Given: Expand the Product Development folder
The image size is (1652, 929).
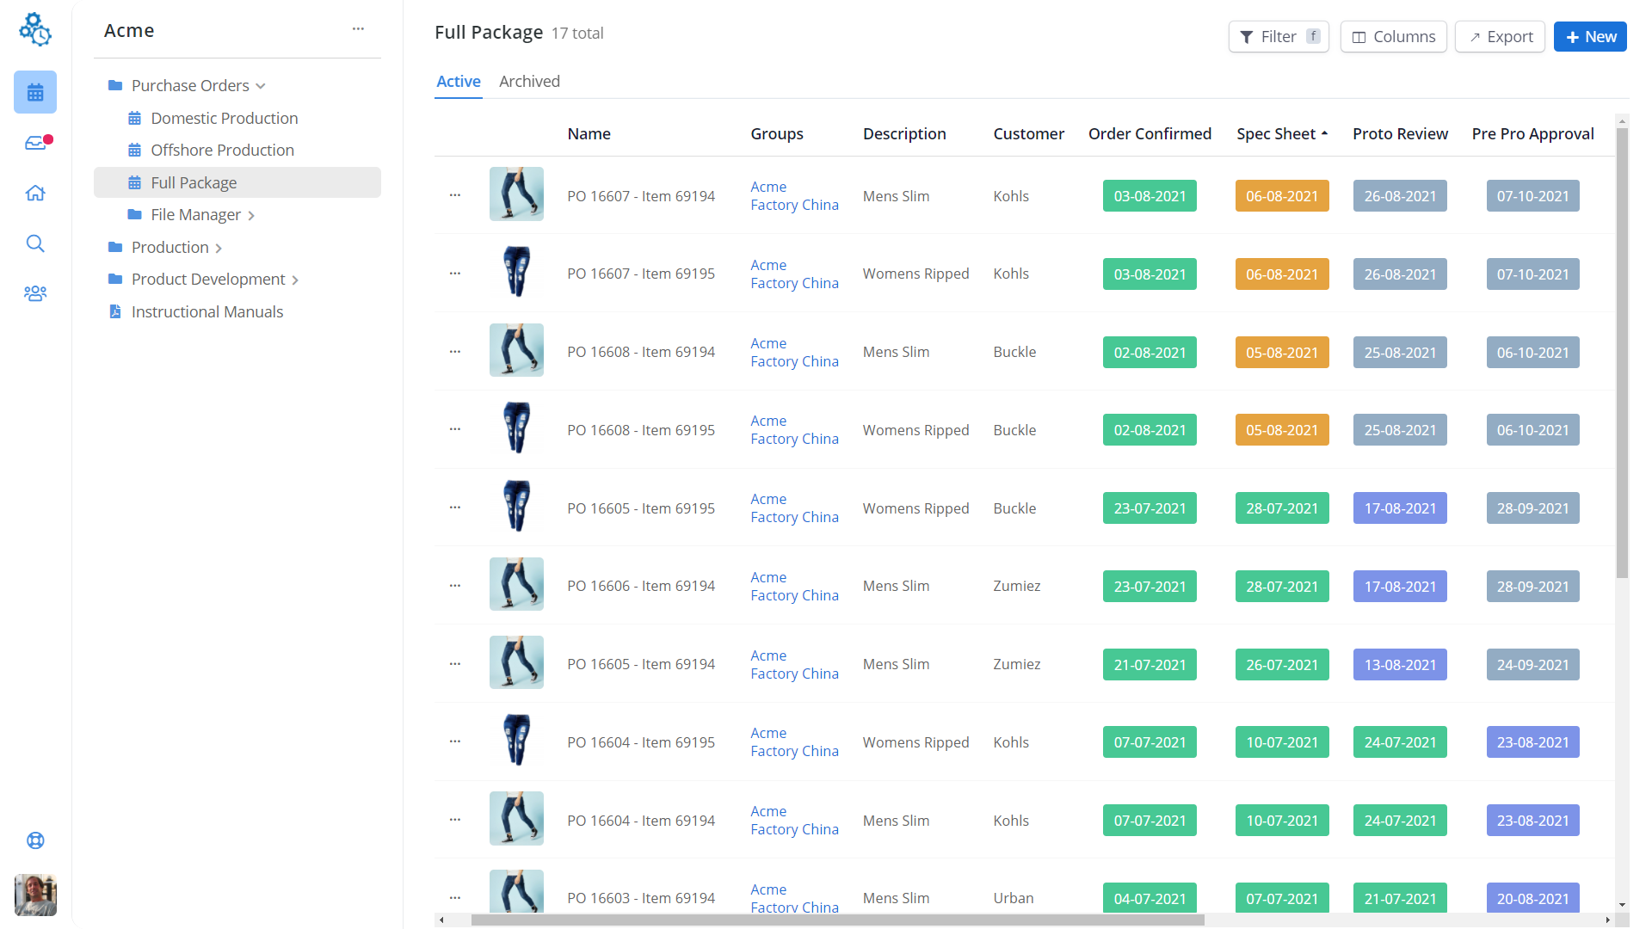Looking at the screenshot, I should (x=295, y=280).
